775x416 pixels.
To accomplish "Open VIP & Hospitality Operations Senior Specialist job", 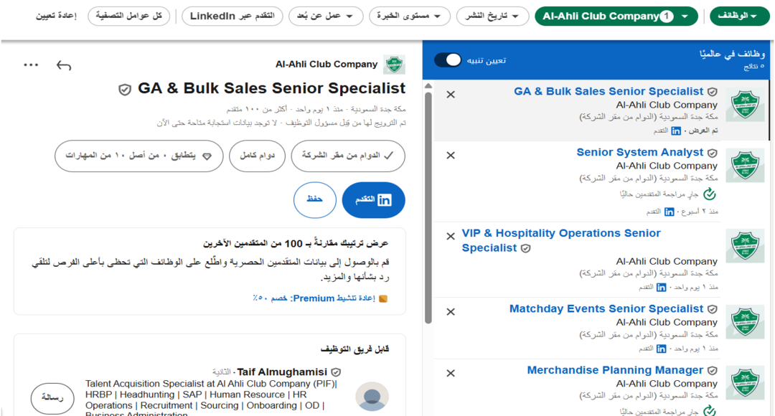I will (561, 240).
